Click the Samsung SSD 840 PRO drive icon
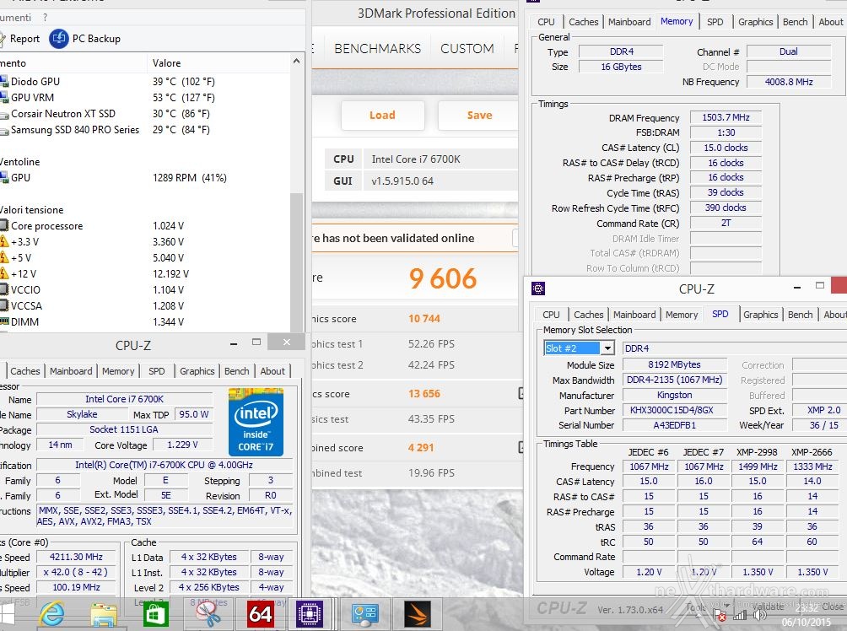847x631 pixels. (4, 130)
